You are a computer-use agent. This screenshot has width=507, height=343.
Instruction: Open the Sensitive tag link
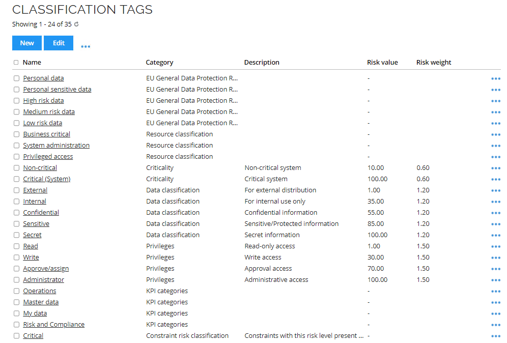coord(36,224)
